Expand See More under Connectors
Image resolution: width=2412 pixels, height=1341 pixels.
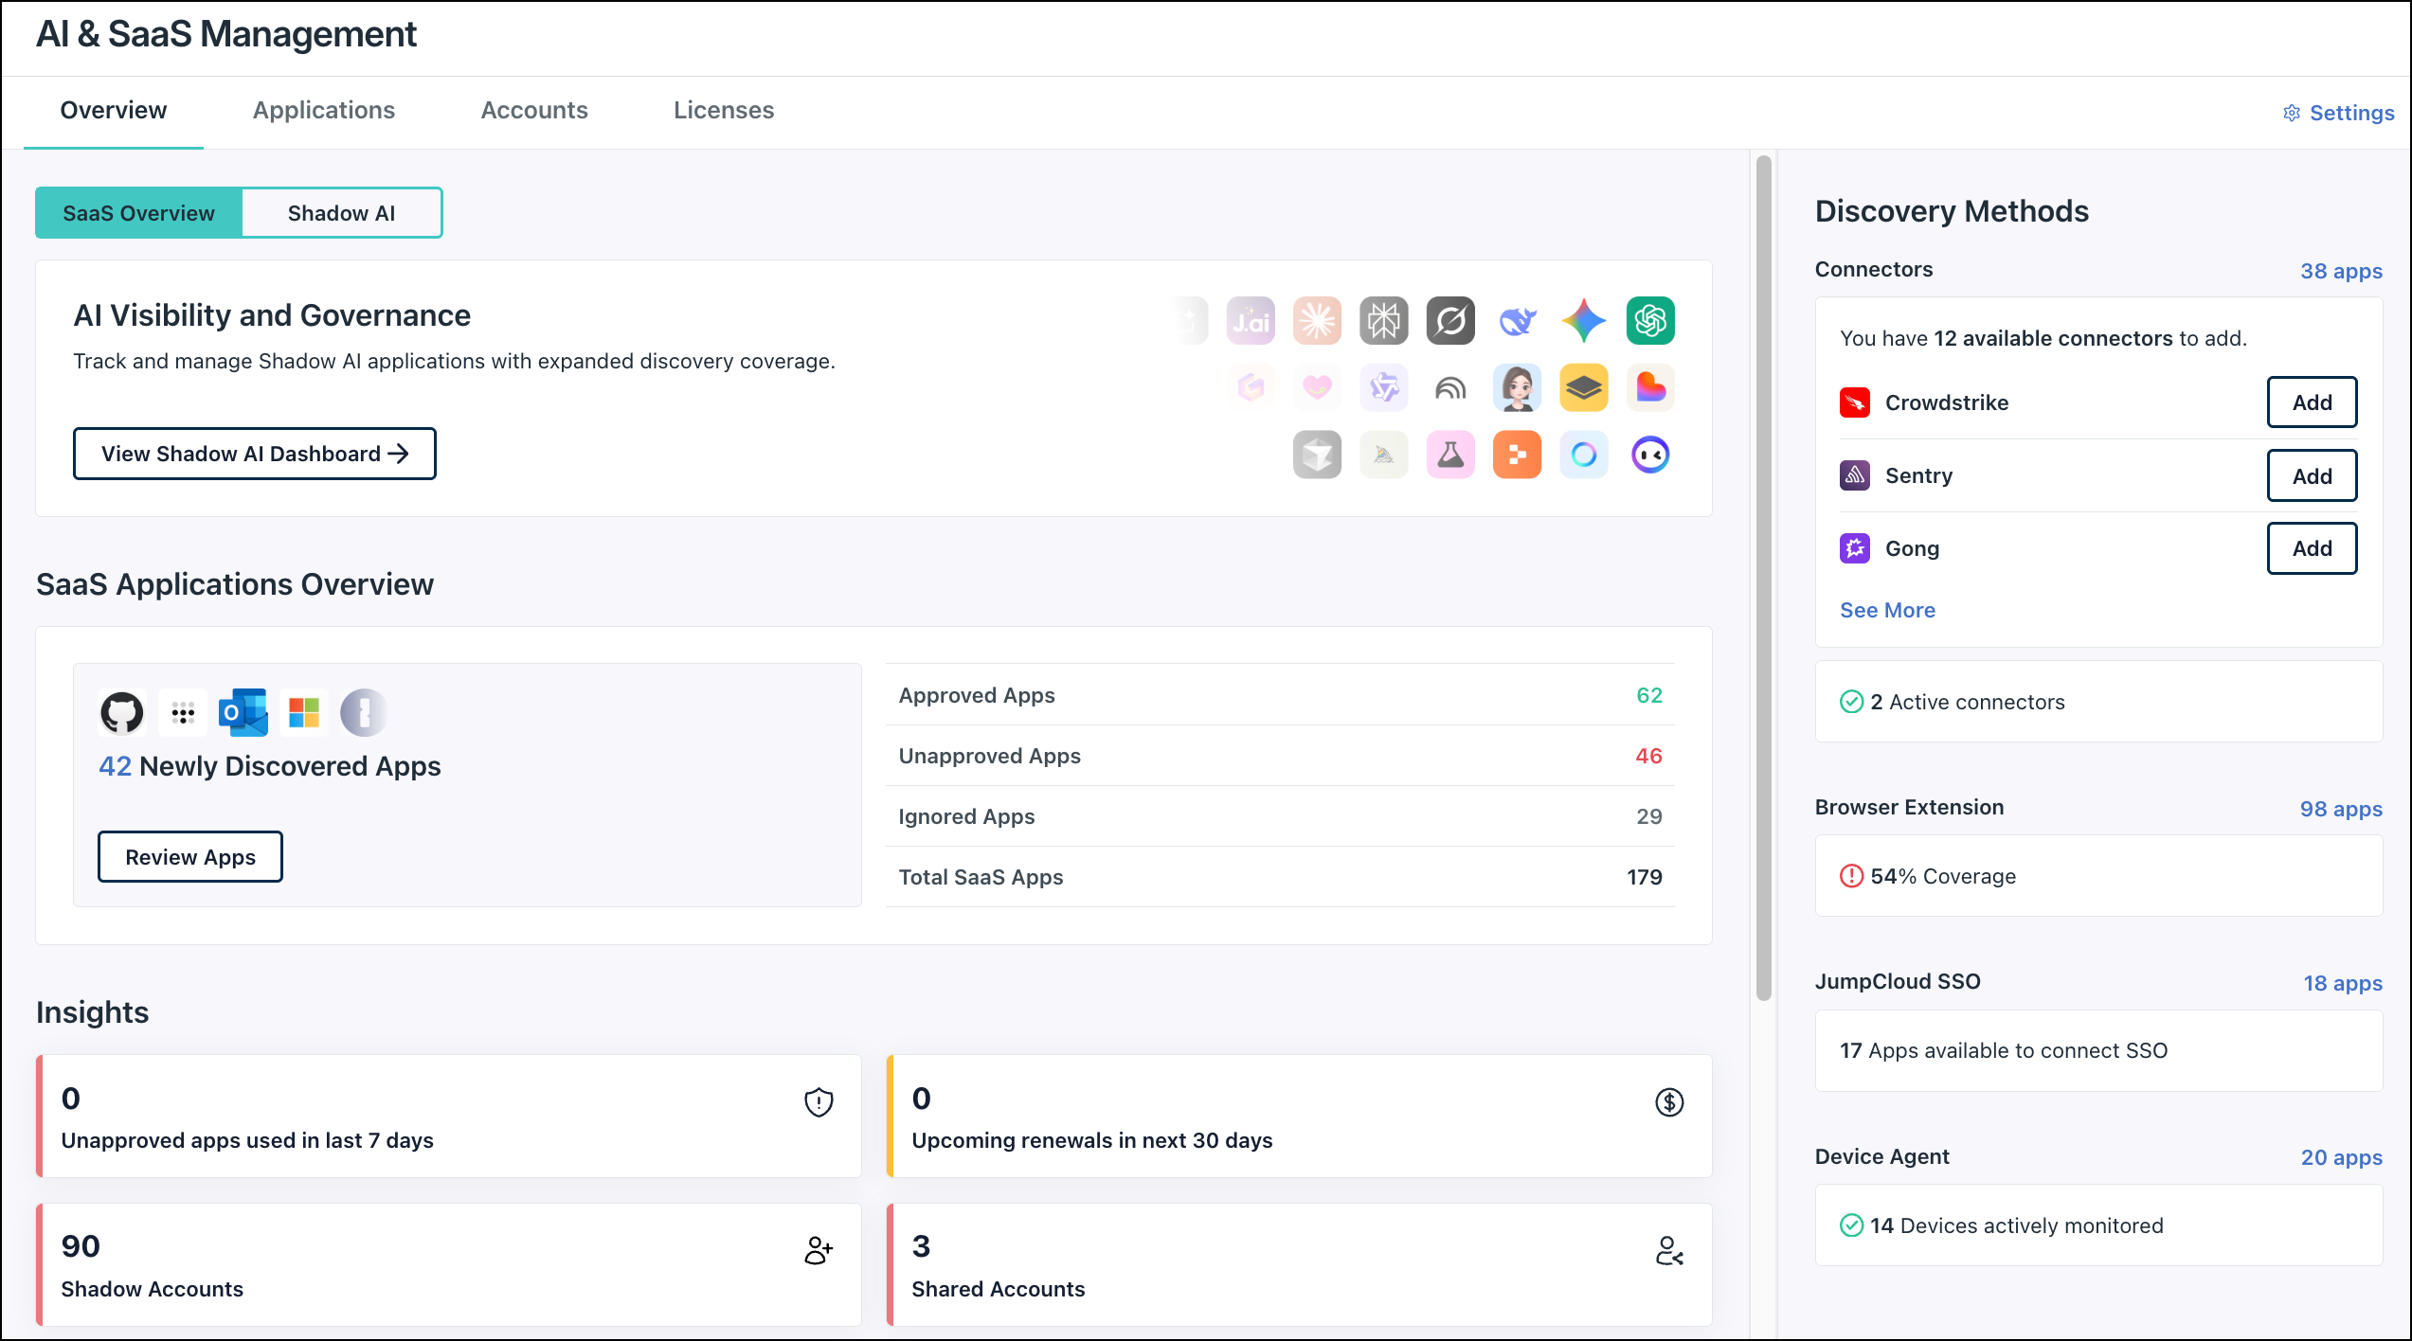click(x=1887, y=610)
